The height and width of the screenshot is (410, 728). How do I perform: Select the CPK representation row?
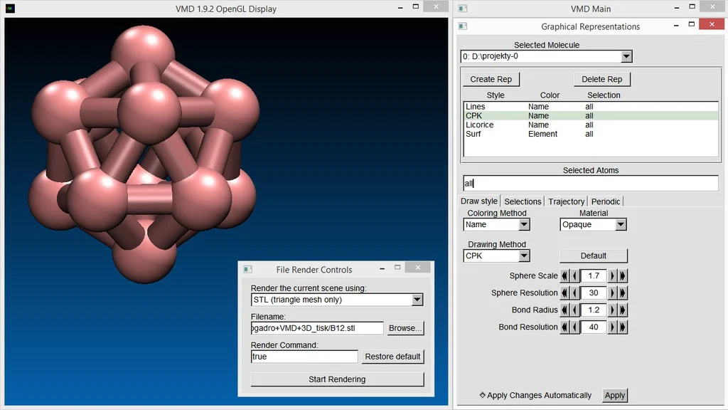591,116
